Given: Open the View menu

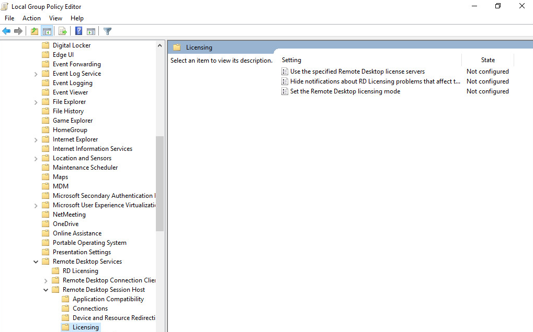Looking at the screenshot, I should (x=55, y=18).
